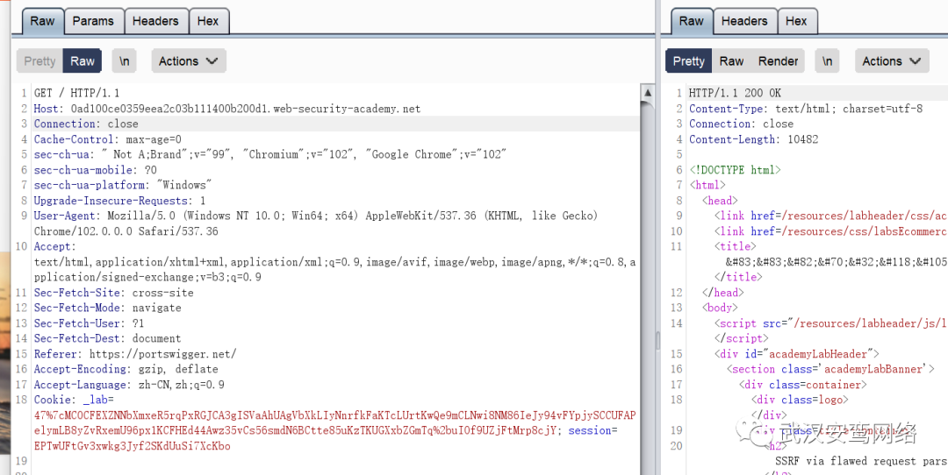Click the request panel vertical scrollbar track

click(x=648, y=287)
